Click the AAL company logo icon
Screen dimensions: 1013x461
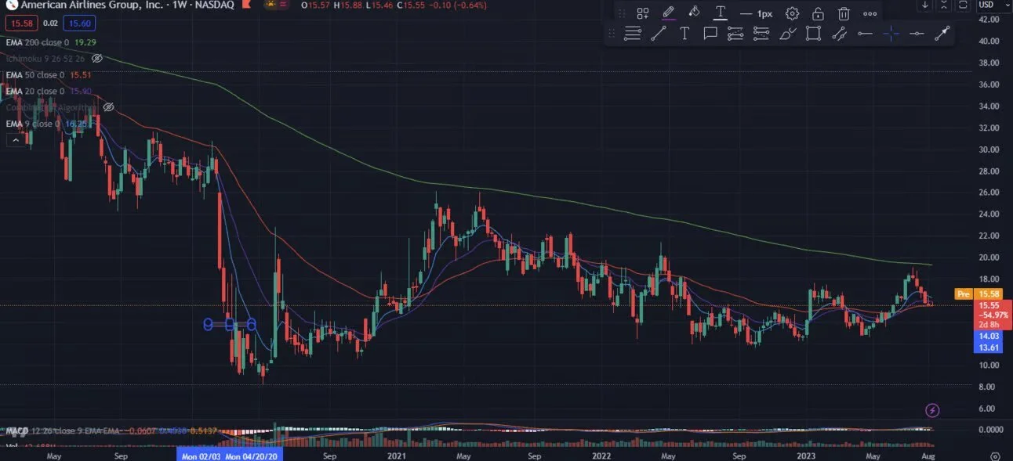pyautogui.click(x=11, y=5)
